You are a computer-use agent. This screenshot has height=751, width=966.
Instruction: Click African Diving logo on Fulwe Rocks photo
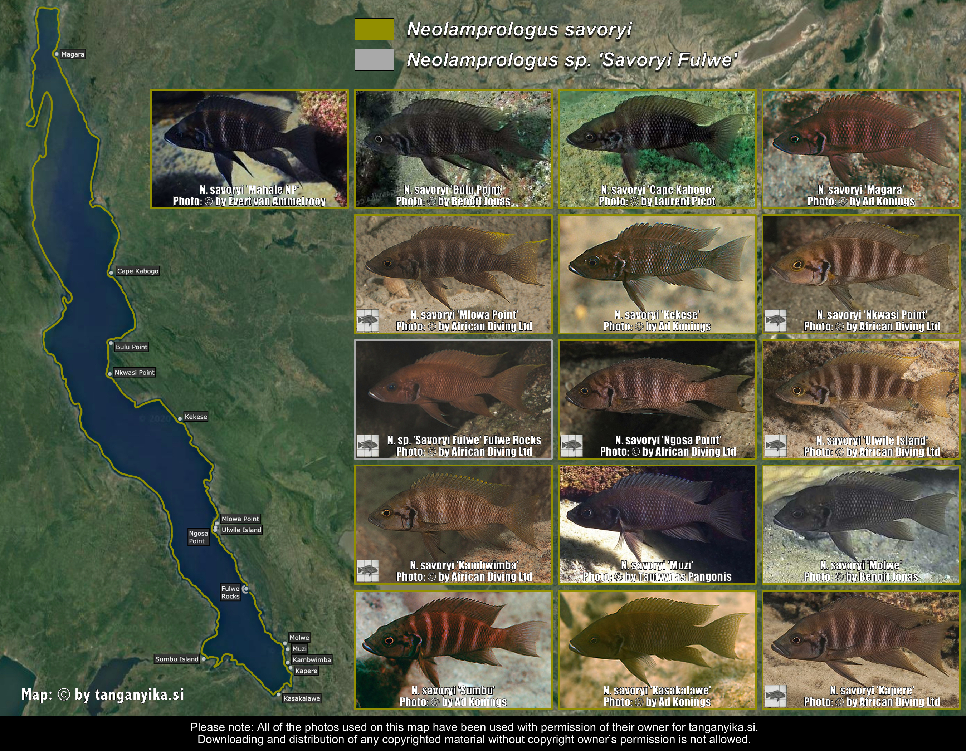[x=367, y=446]
